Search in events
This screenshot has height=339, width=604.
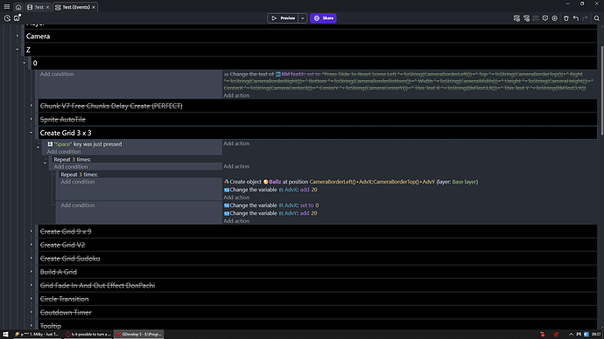coord(597,18)
